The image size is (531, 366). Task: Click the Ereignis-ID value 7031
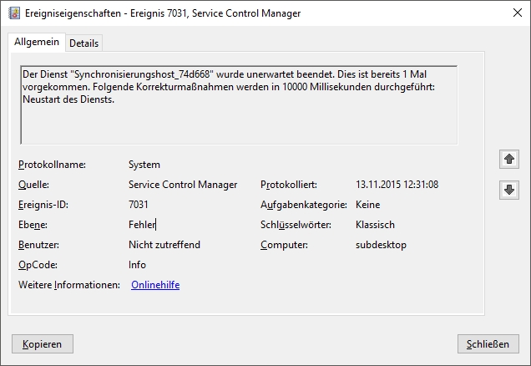pos(139,205)
